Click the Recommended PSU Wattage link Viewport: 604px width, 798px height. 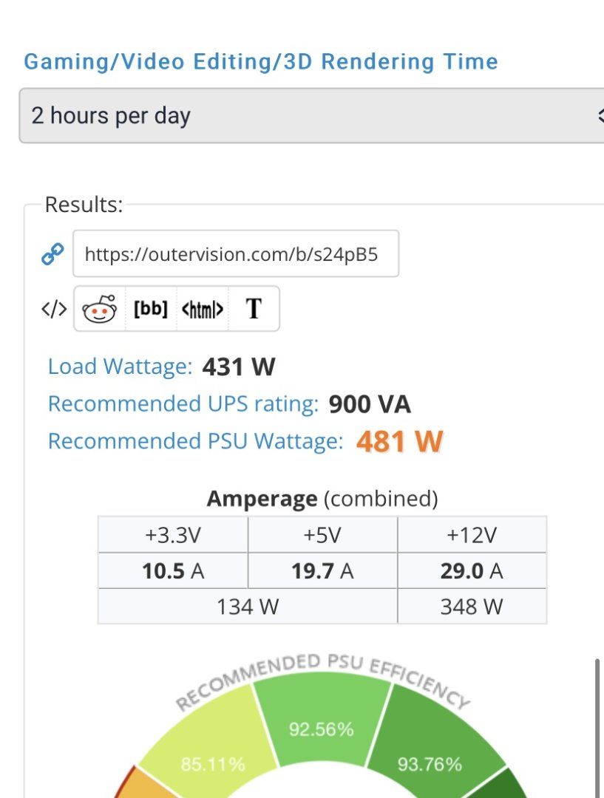195,441
